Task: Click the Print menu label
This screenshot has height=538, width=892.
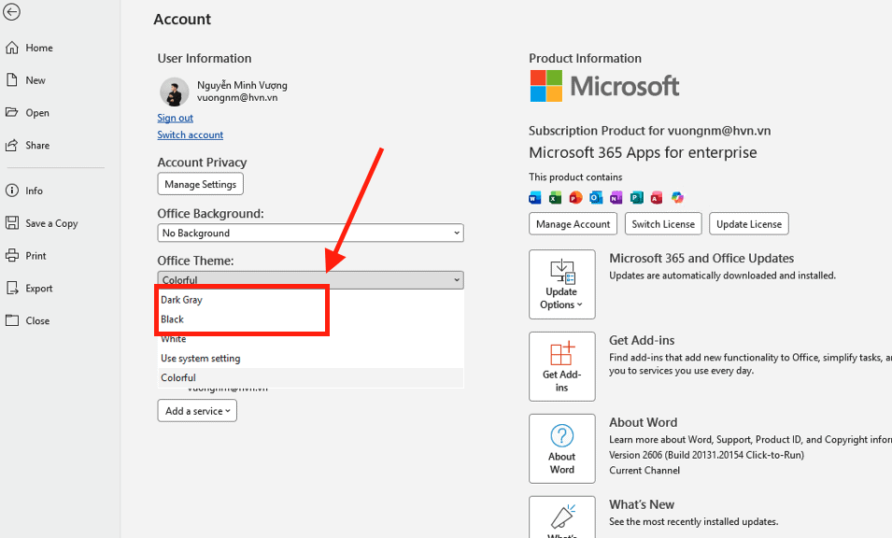Action: click(x=35, y=256)
